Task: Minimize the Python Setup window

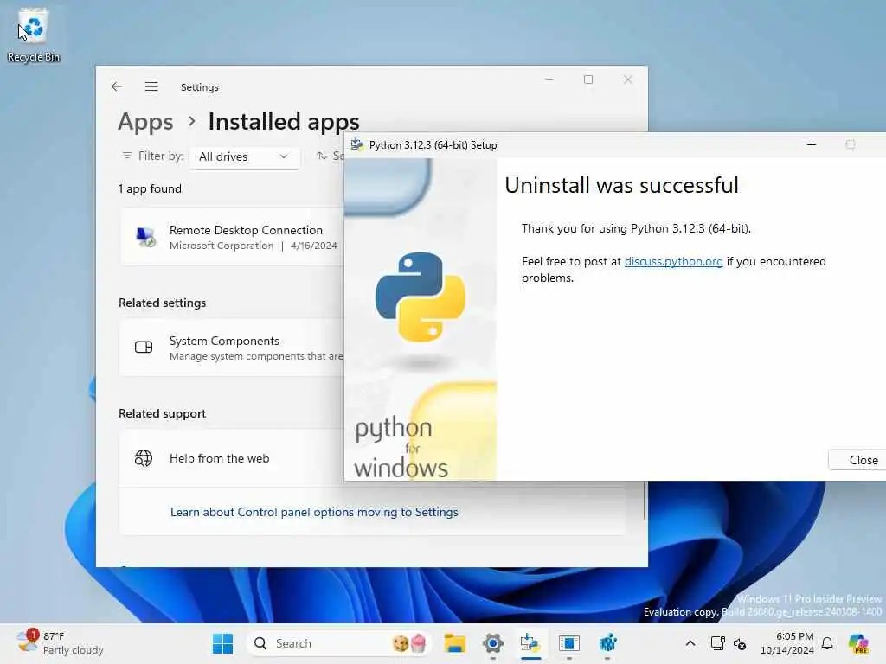Action: [x=812, y=144]
